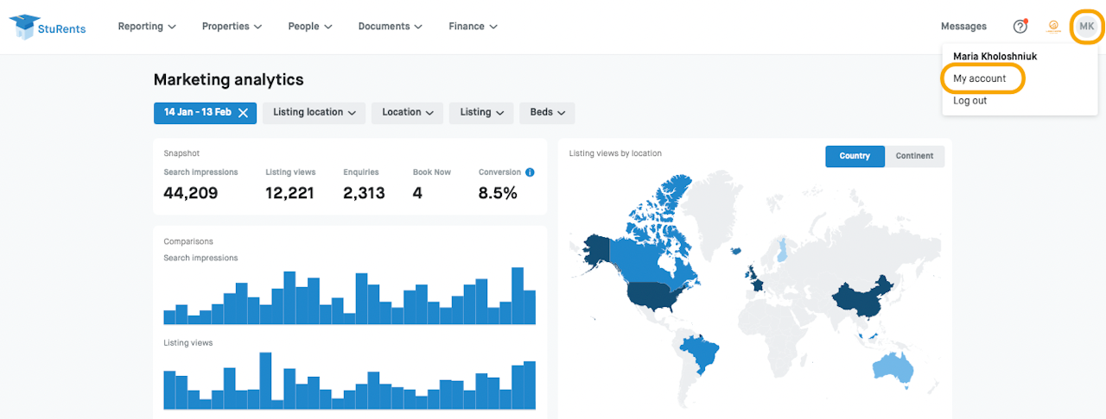Screen dimensions: 1106x419
Task: Open the Finance menu
Action: point(473,27)
